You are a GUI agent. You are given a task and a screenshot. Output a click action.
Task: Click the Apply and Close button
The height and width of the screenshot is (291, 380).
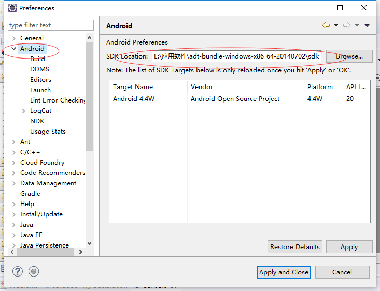pyautogui.click(x=284, y=272)
